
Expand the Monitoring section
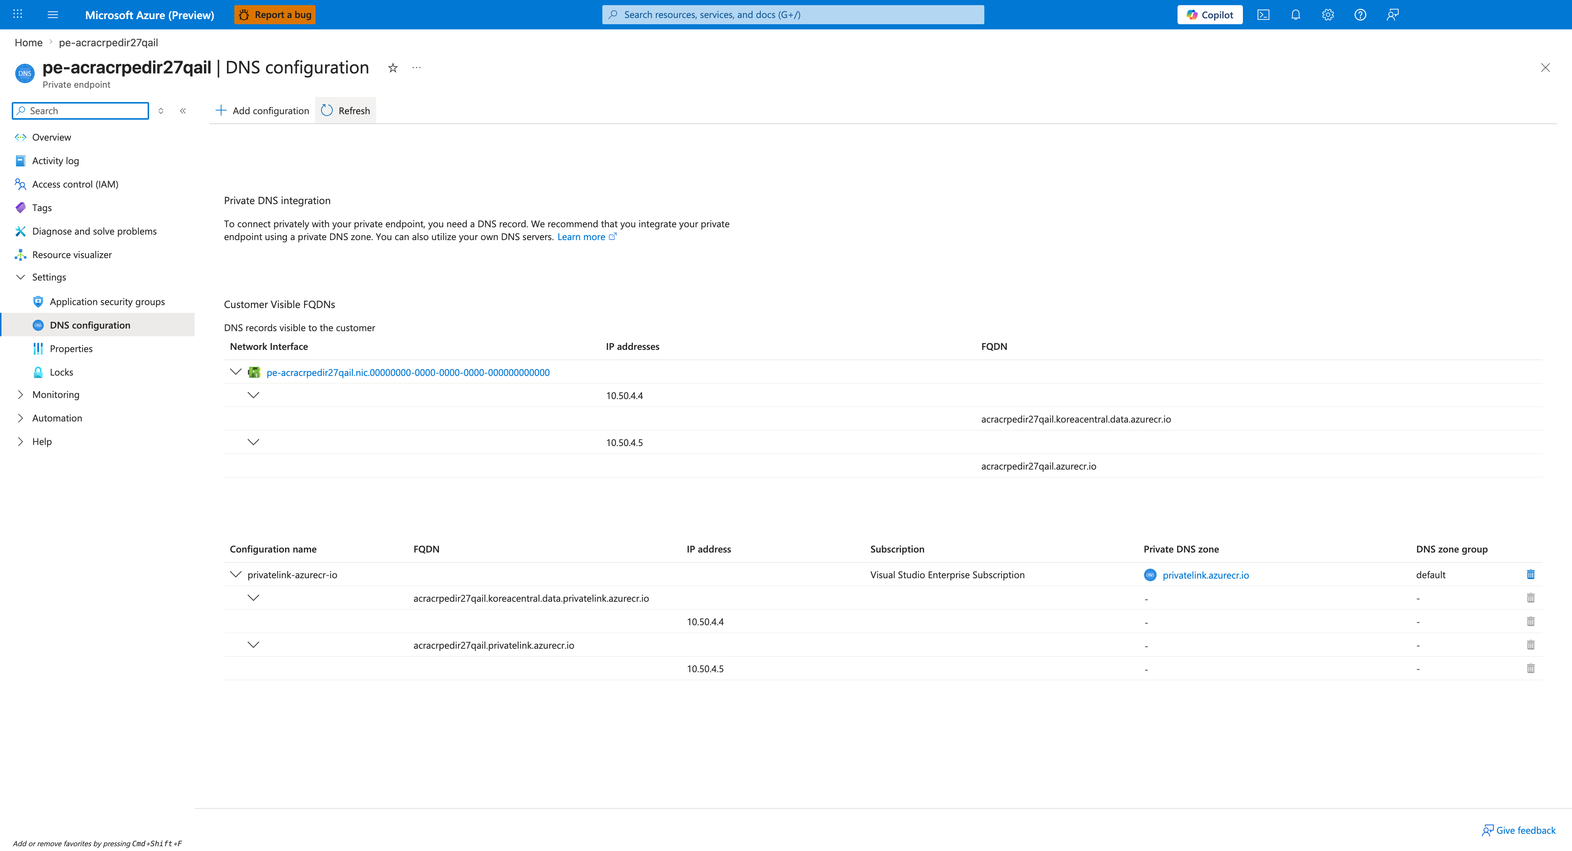20,394
